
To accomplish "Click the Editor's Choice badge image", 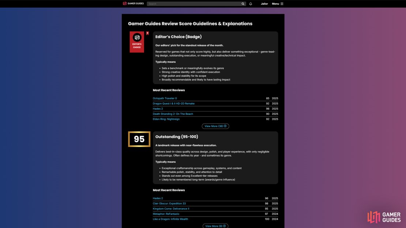I will (137, 42).
